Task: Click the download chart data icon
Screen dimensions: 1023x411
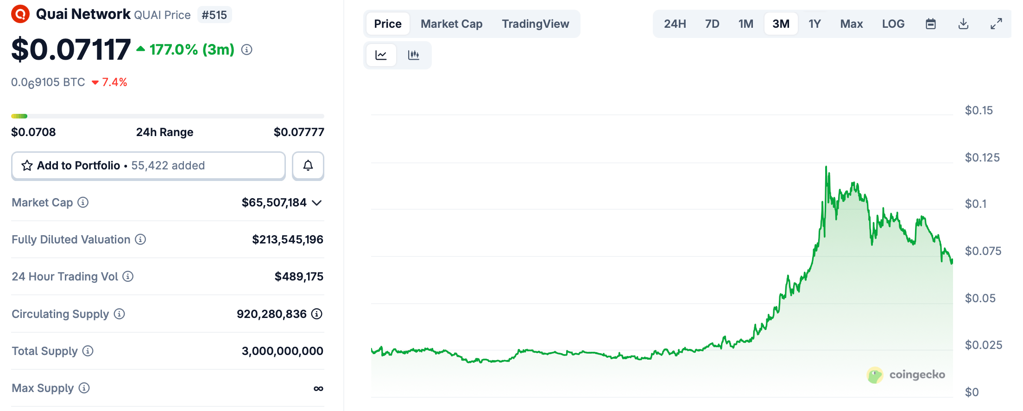Action: point(963,24)
